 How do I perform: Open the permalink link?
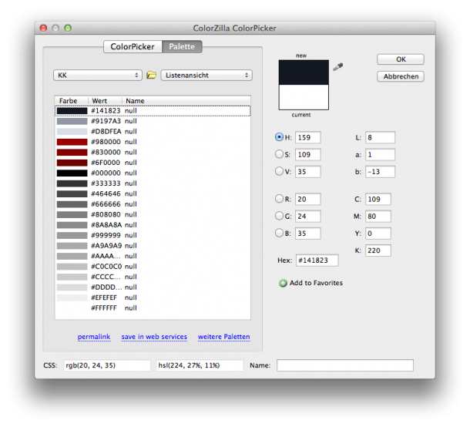point(94,337)
